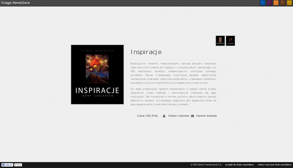Open zobacz czym jest klub menedżera link
Screen dimensions: 293x168
click(x=274, y=165)
